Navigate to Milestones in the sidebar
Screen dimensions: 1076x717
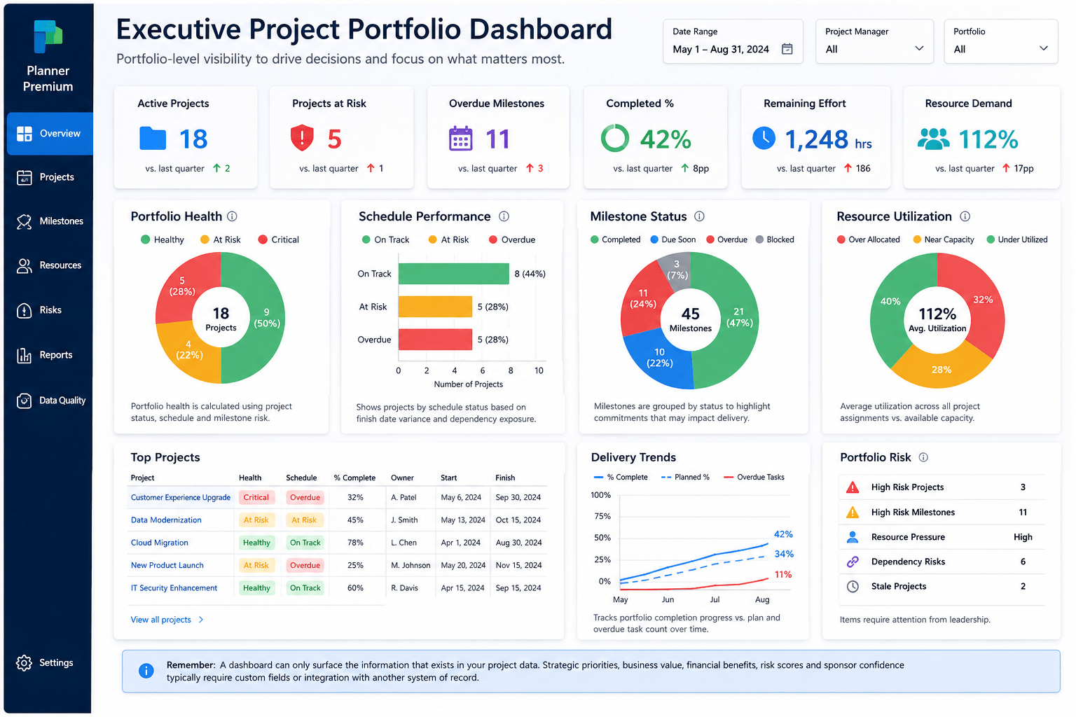pyautogui.click(x=50, y=221)
